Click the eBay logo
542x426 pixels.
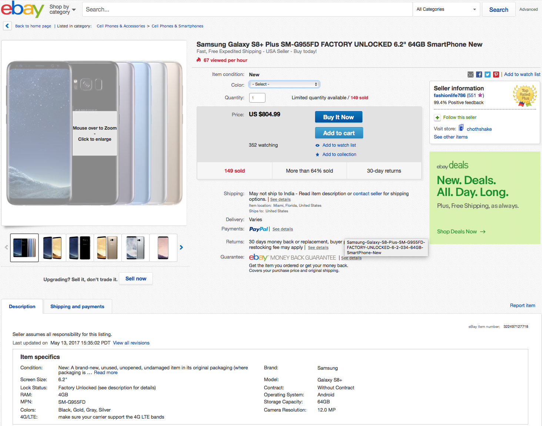(x=22, y=9)
